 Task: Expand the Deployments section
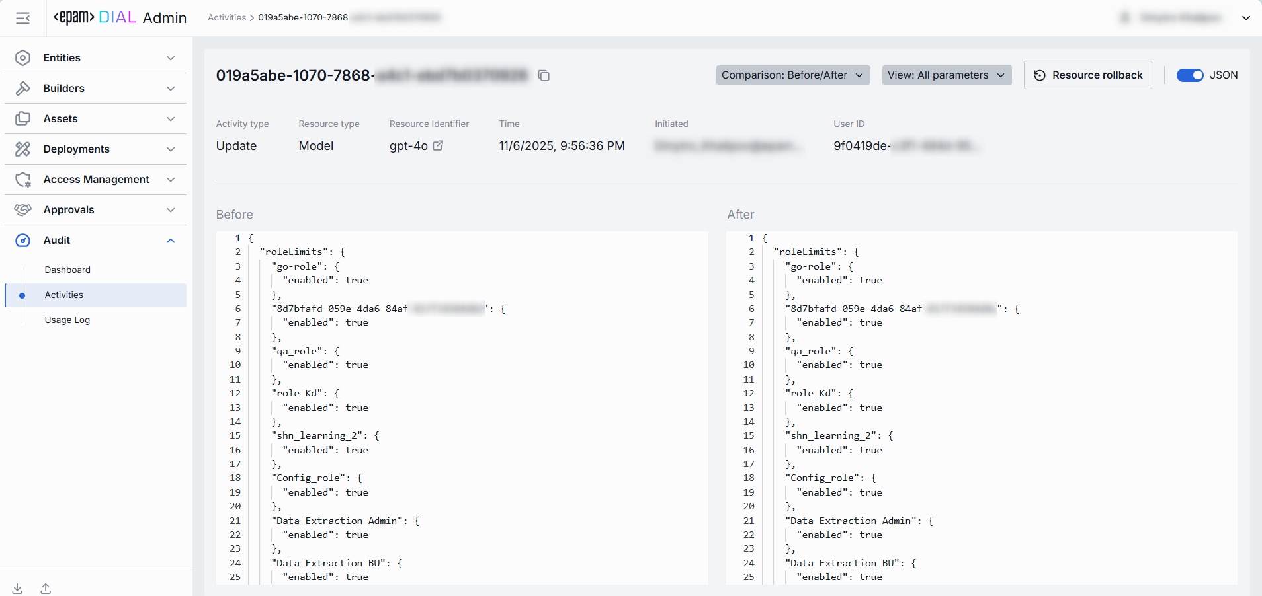[171, 149]
